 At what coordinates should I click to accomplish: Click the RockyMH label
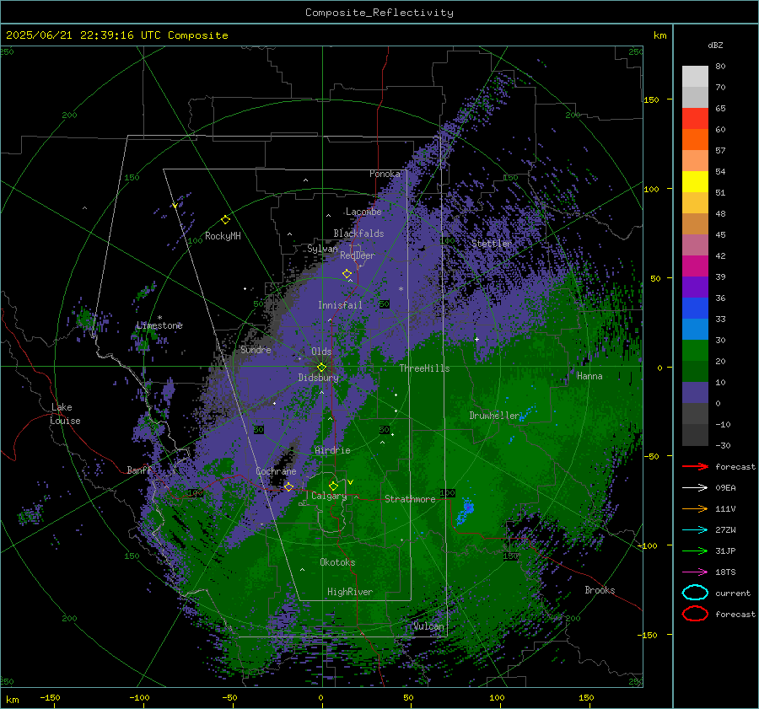(223, 236)
